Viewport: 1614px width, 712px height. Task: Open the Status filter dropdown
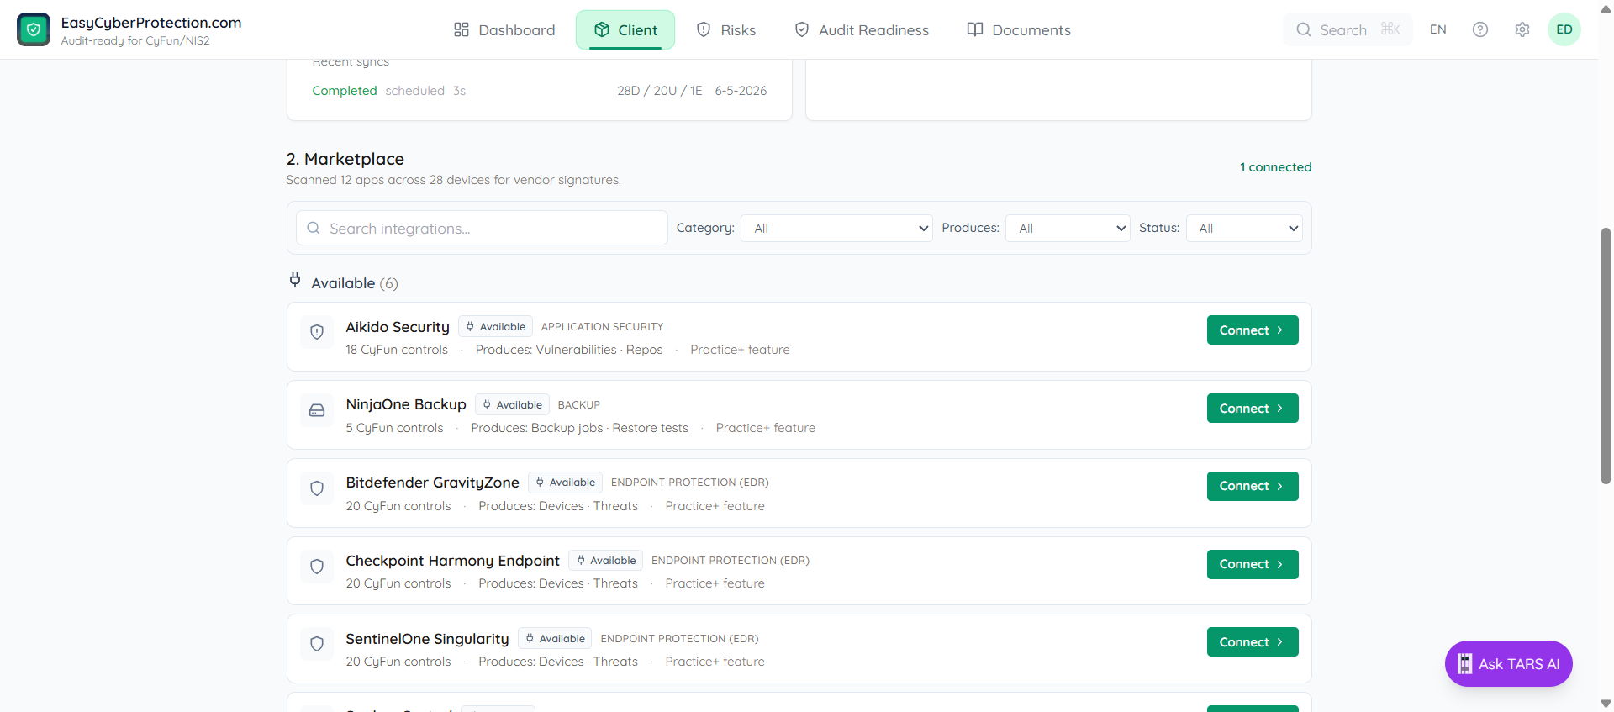[1244, 228]
